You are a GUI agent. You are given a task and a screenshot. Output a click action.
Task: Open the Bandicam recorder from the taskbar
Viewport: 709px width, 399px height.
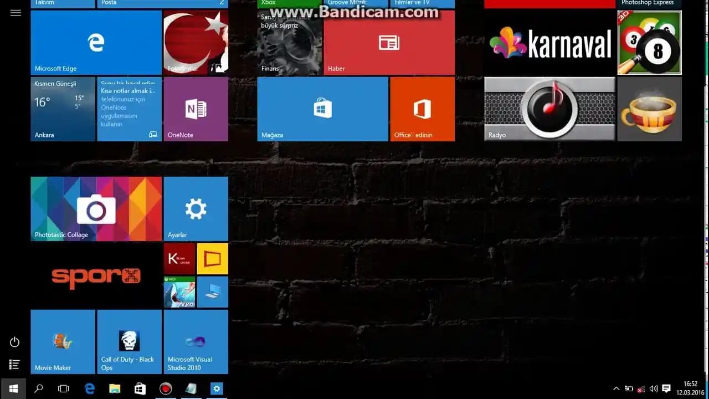pyautogui.click(x=165, y=388)
